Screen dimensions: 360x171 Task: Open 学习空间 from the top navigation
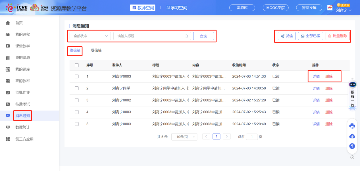(x=176, y=8)
